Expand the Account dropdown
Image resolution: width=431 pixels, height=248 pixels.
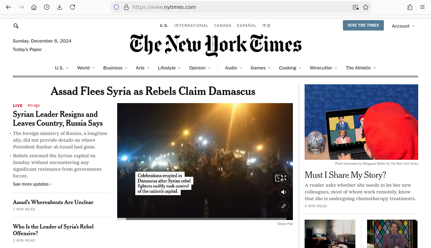403,26
